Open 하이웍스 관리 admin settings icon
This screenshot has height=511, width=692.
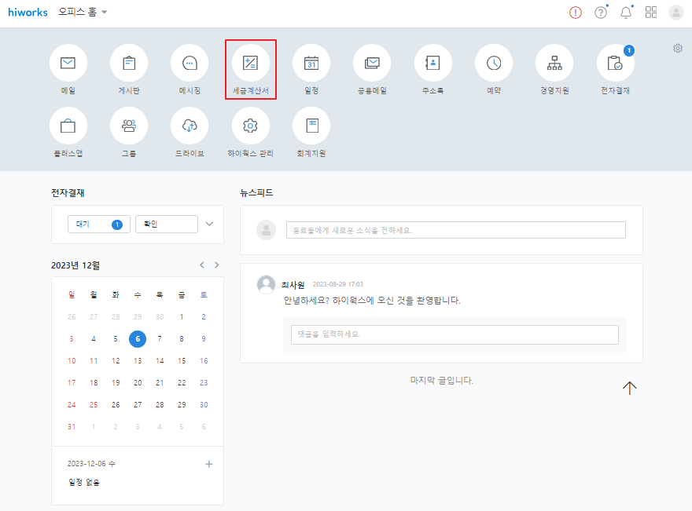[250, 126]
